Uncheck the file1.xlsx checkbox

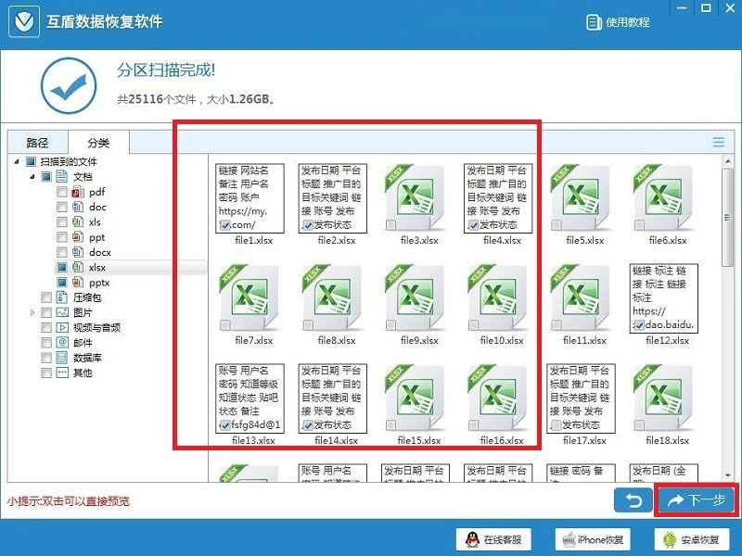[x=225, y=225]
